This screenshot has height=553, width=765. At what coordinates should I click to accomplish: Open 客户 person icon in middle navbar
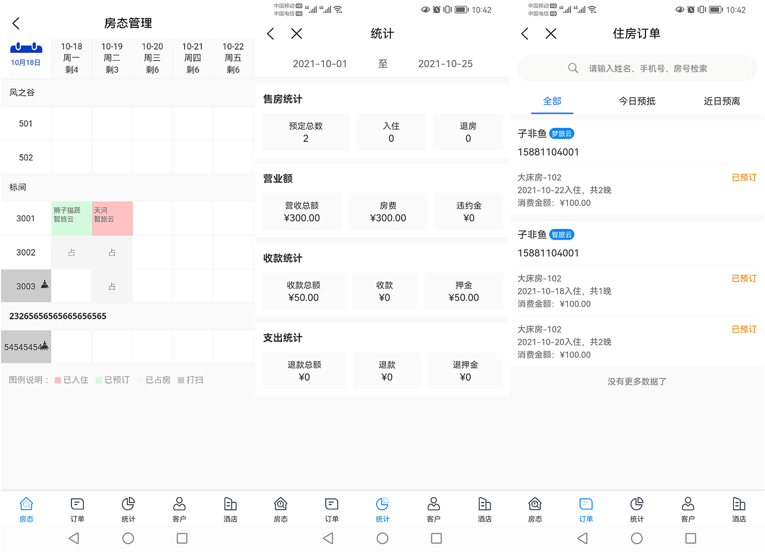(433, 510)
